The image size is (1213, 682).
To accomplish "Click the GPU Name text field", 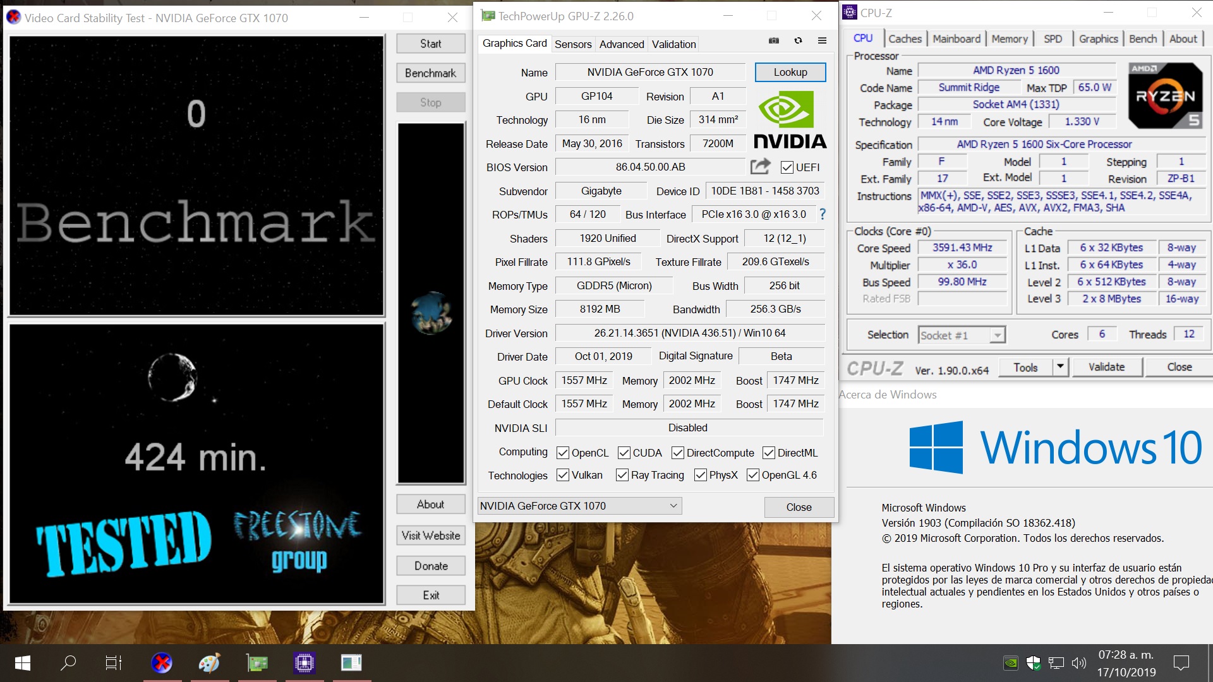I will click(650, 73).
